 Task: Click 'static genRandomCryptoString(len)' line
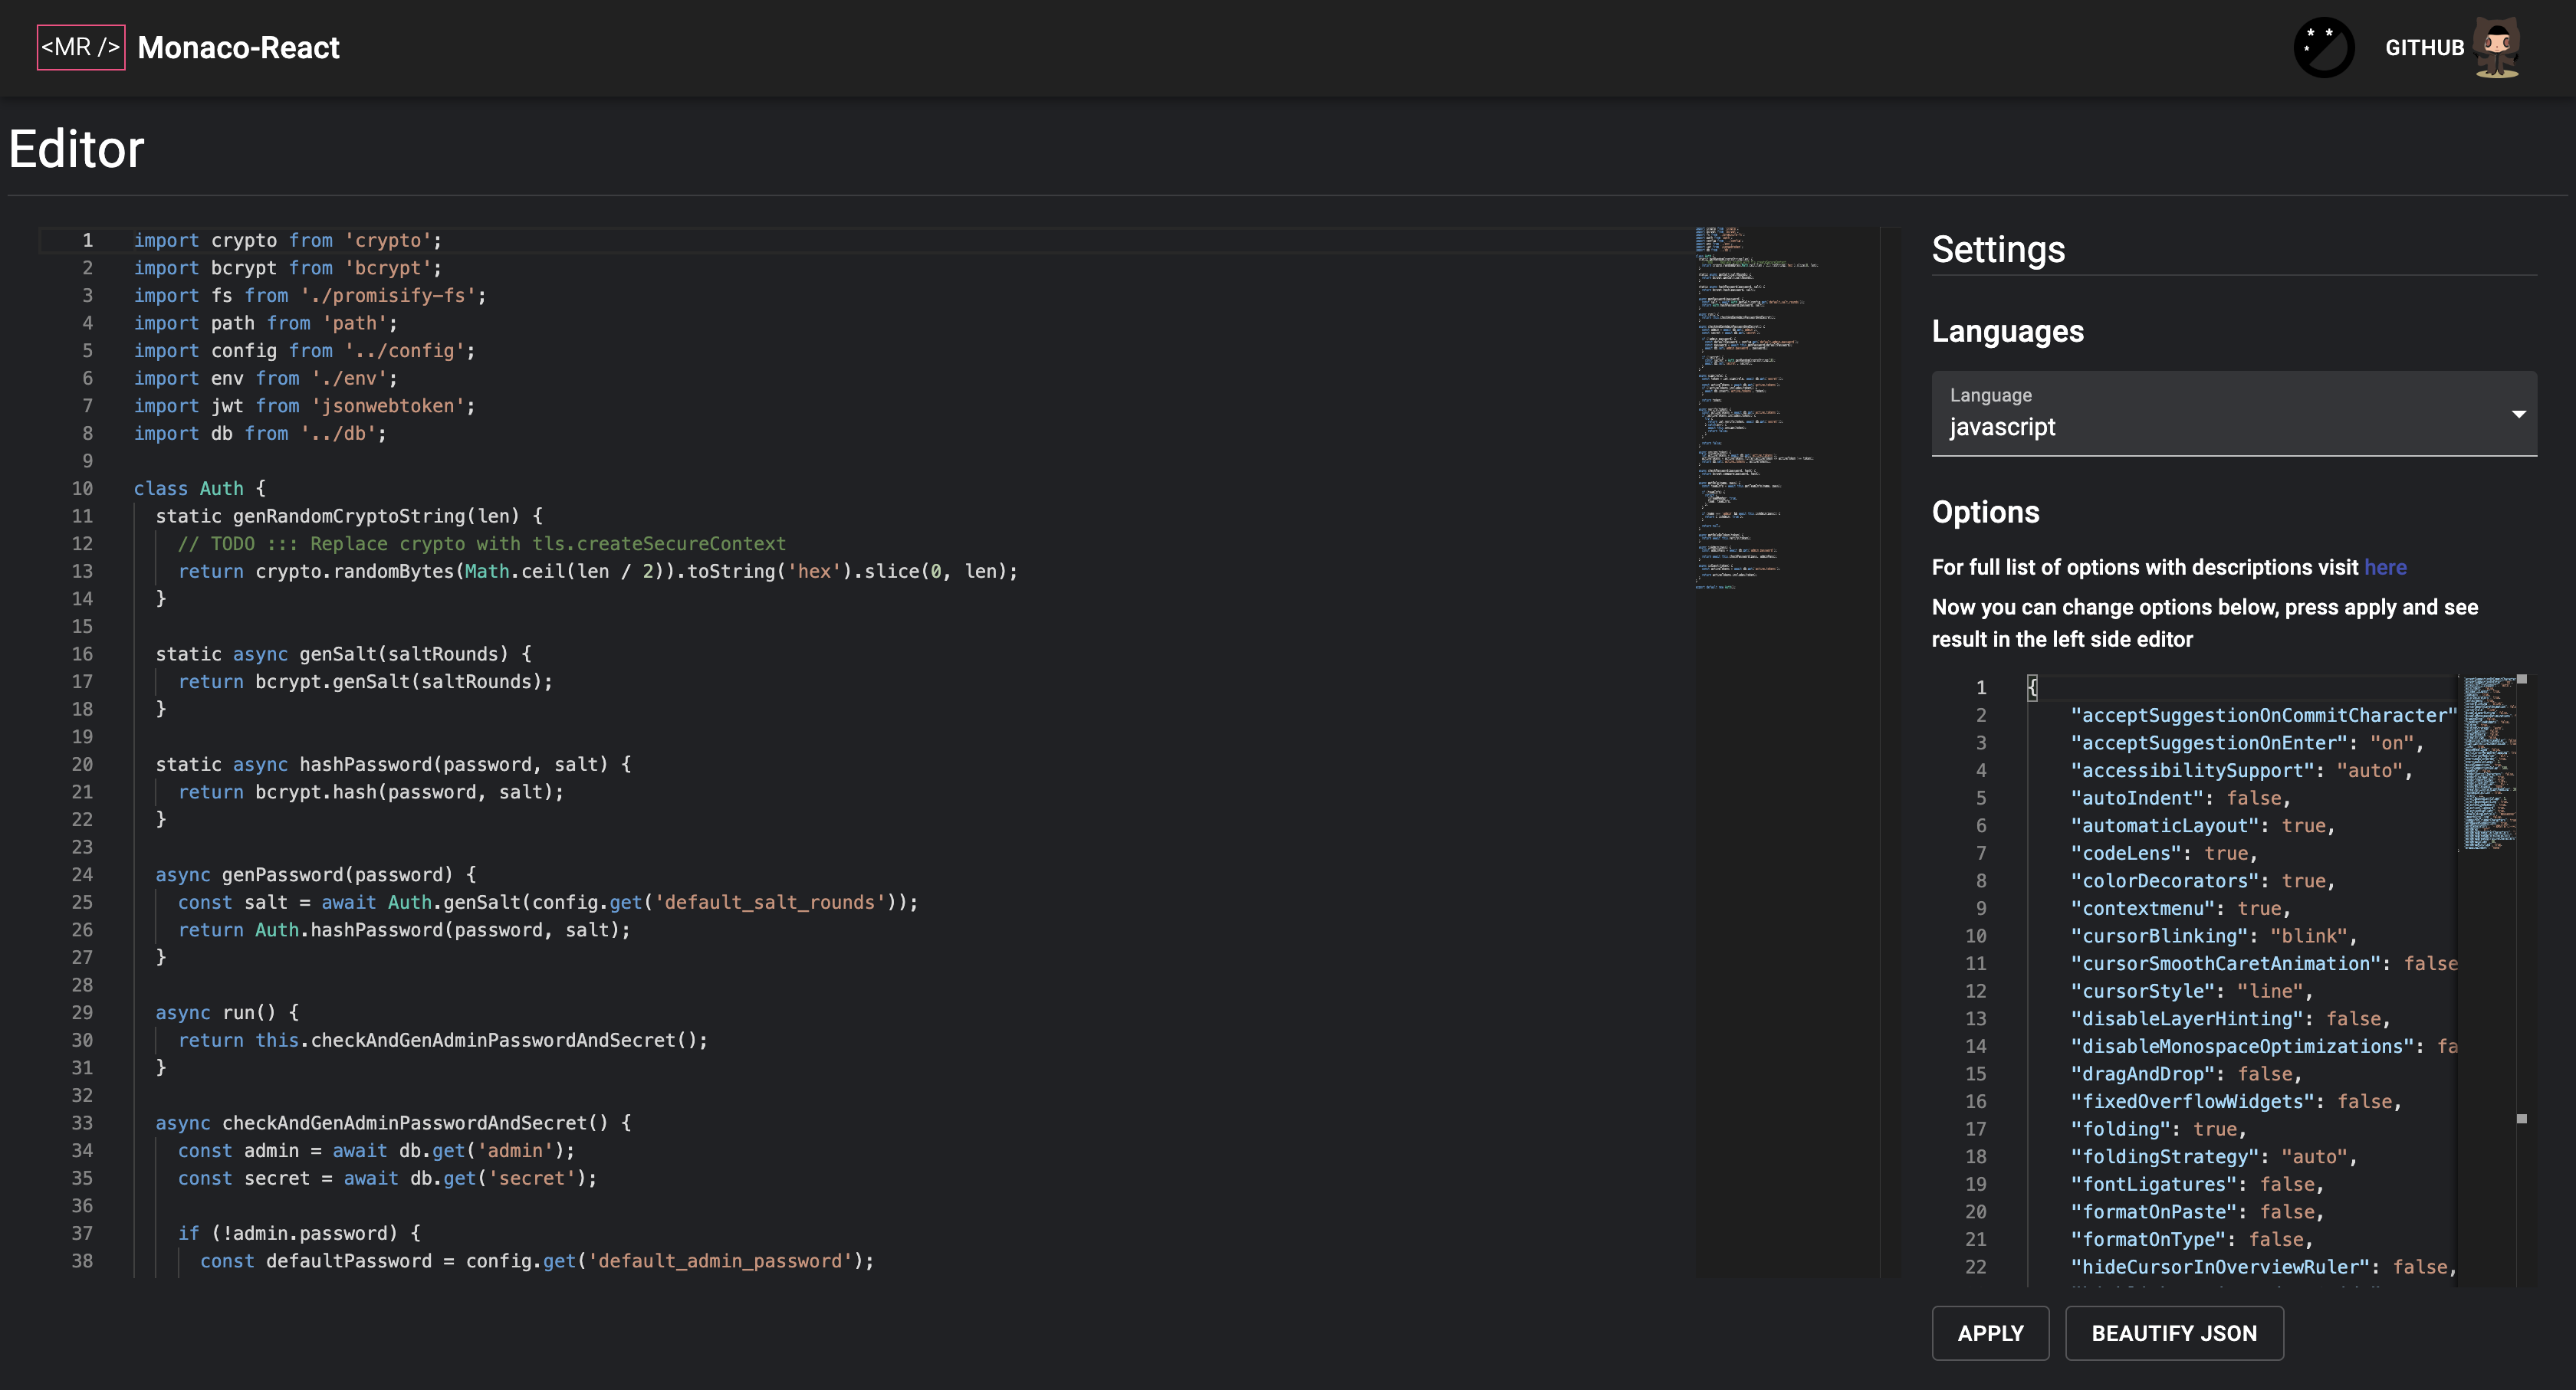[x=349, y=516]
